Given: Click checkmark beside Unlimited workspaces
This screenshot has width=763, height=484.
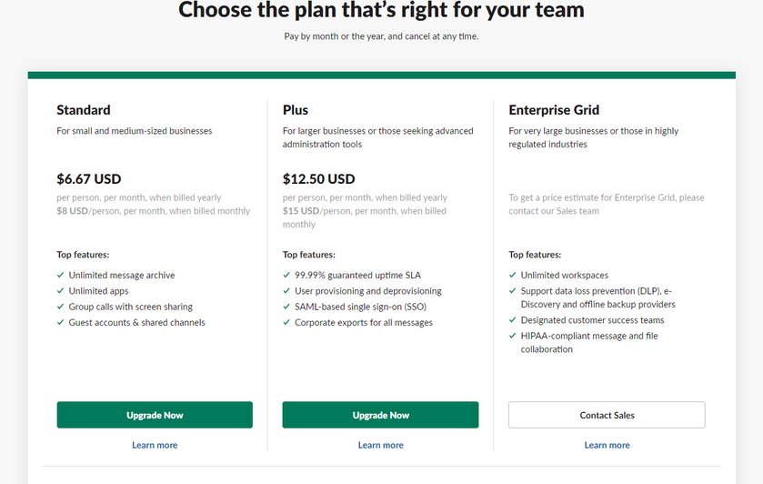Looking at the screenshot, I should [x=513, y=276].
